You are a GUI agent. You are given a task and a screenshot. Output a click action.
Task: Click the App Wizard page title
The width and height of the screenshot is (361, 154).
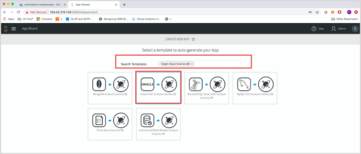[x=30, y=29]
